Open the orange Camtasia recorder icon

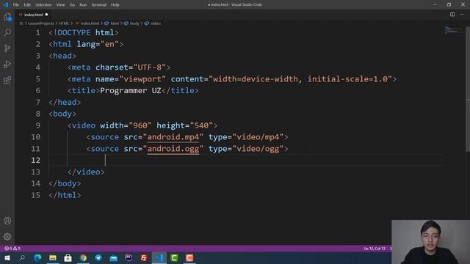pos(189,257)
